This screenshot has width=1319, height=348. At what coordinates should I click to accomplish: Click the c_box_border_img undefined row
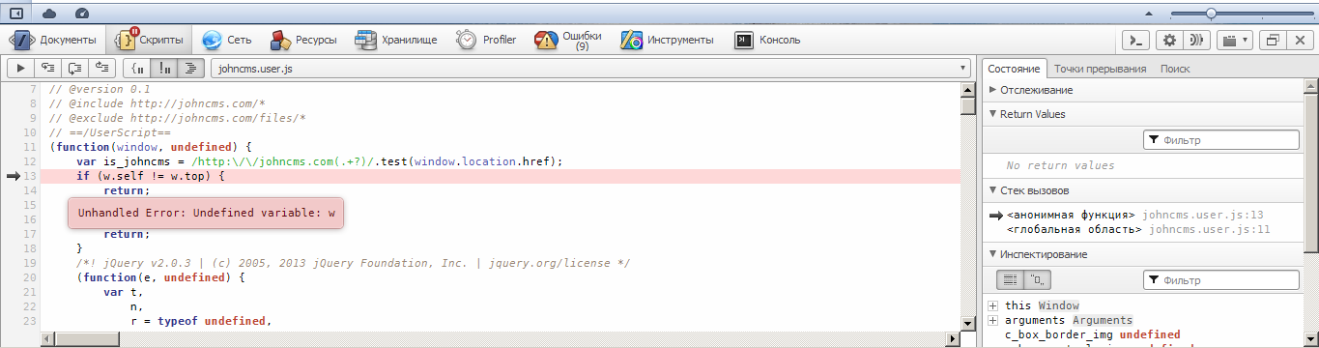click(1092, 334)
